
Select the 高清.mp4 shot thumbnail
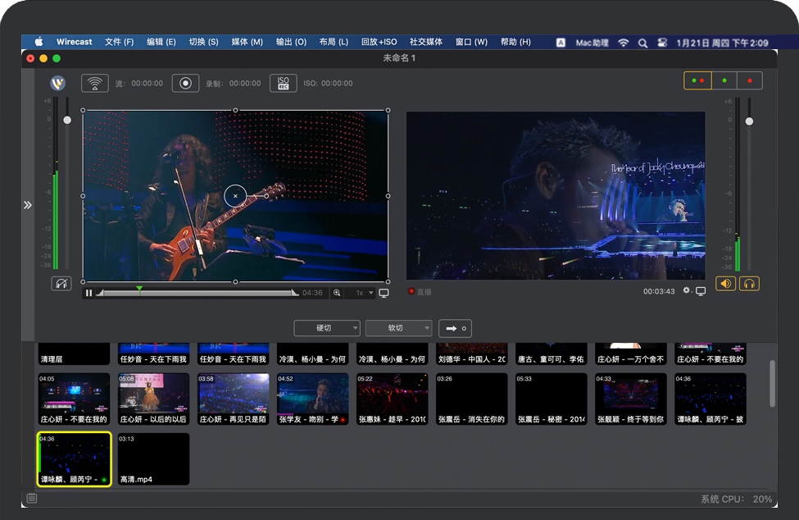153,459
